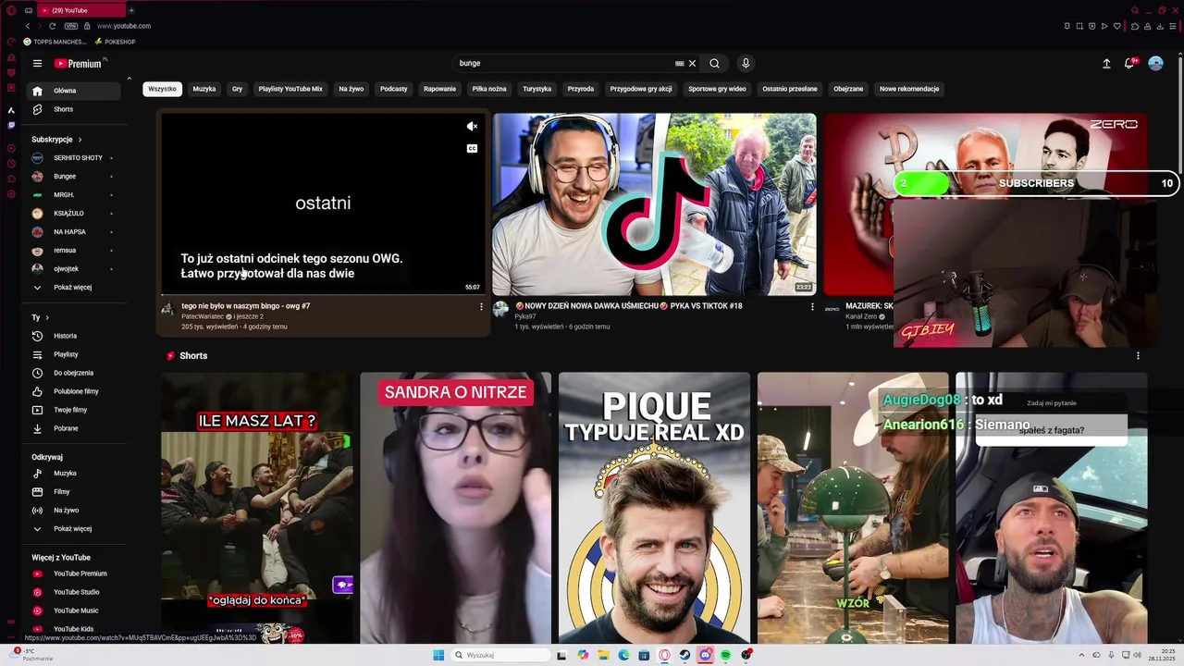Select the Ostatnio przesłane chip
Screen dimensions: 1184x666
pos(790,89)
